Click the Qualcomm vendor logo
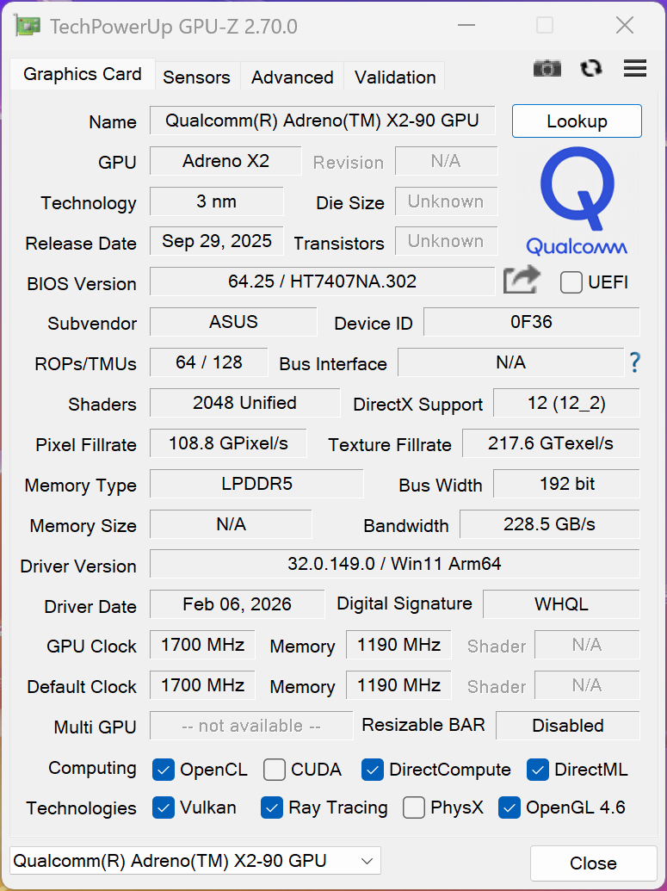The height and width of the screenshot is (891, 667). point(577,200)
